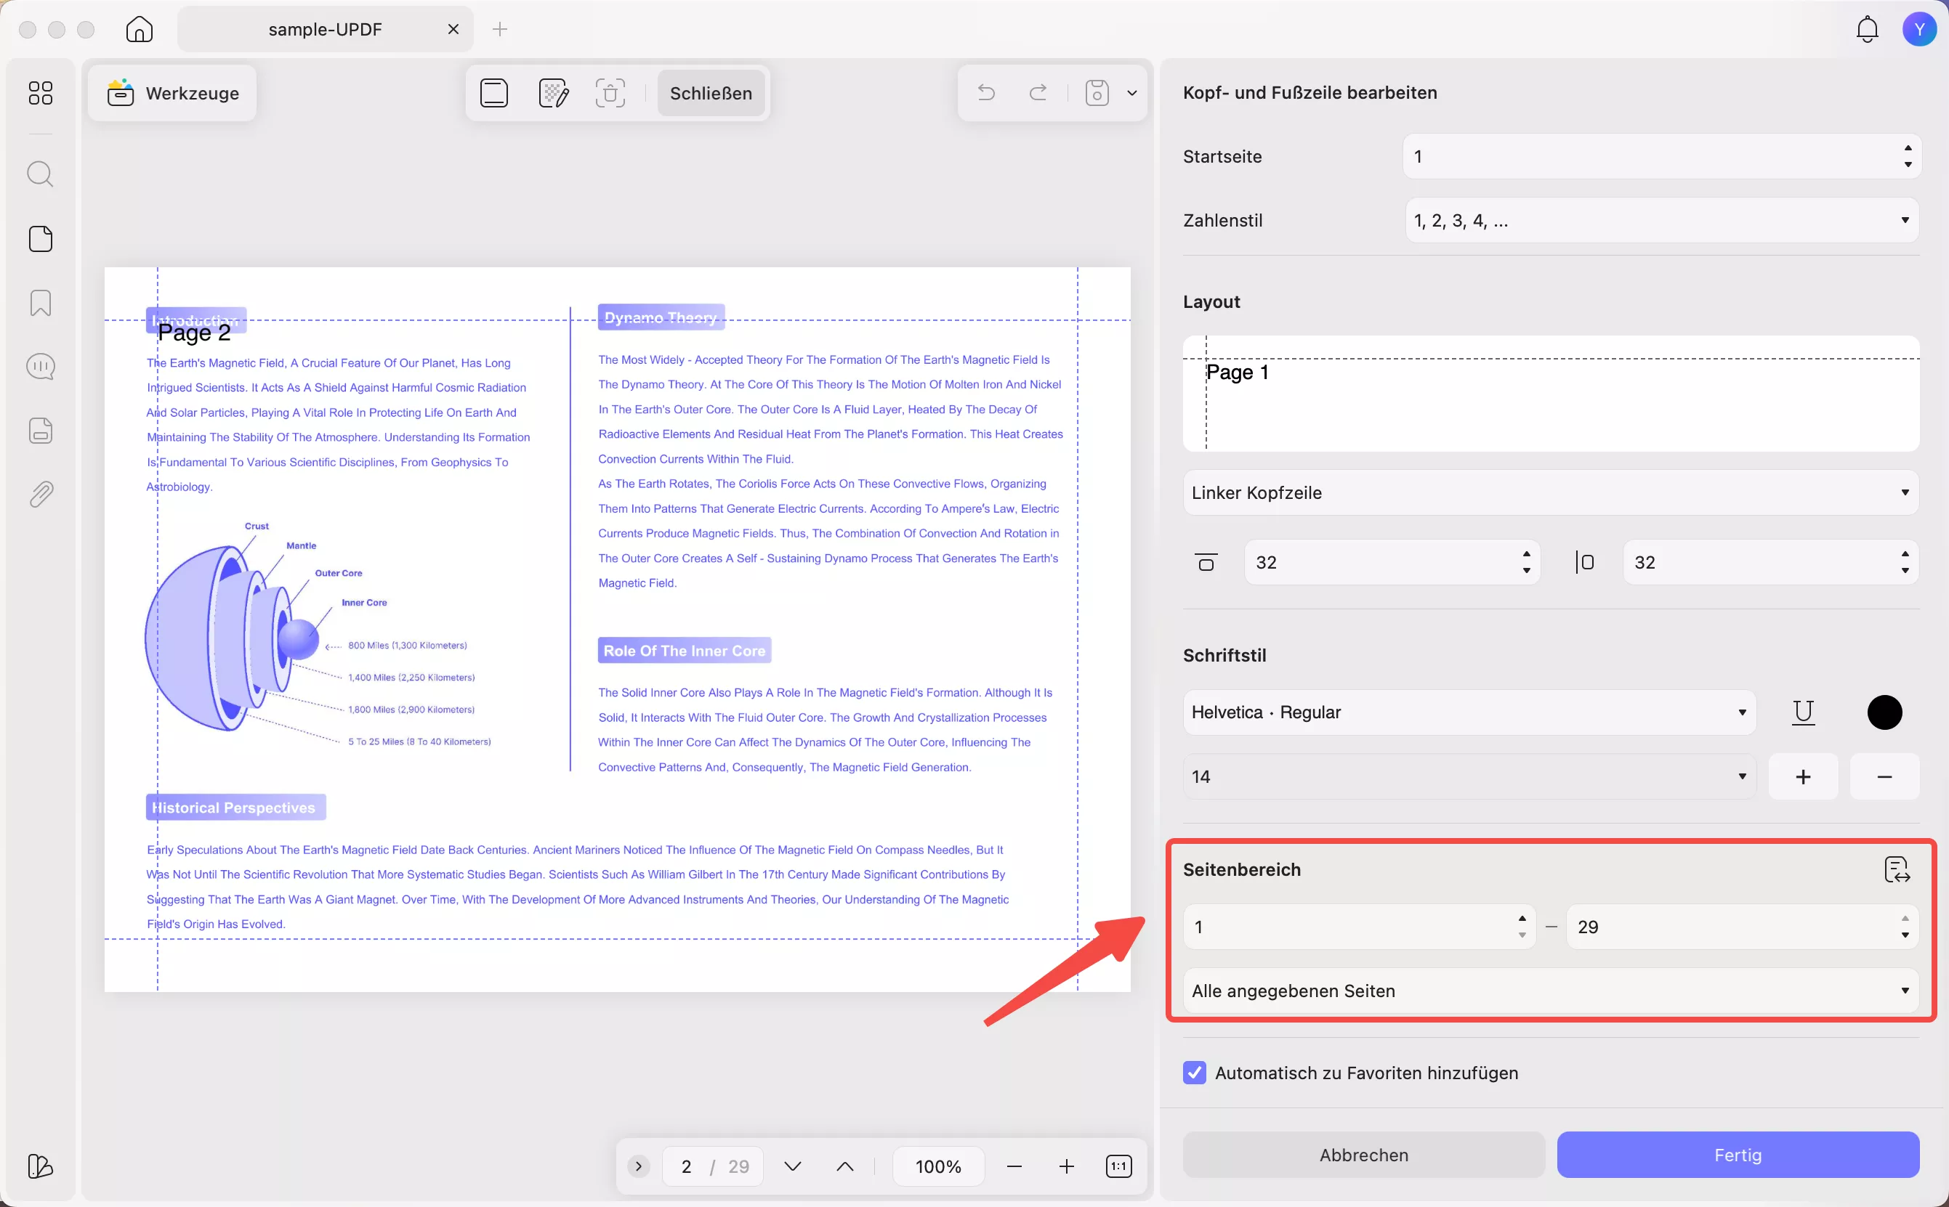
Task: Click the page range swap toggle
Action: [x=1897, y=869]
